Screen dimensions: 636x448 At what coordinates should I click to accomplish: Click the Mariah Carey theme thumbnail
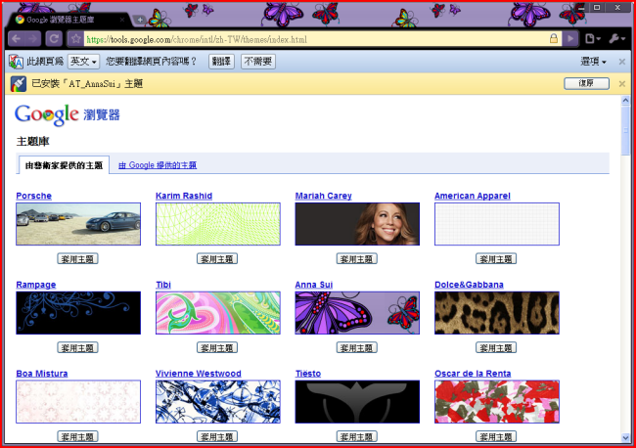coord(357,224)
